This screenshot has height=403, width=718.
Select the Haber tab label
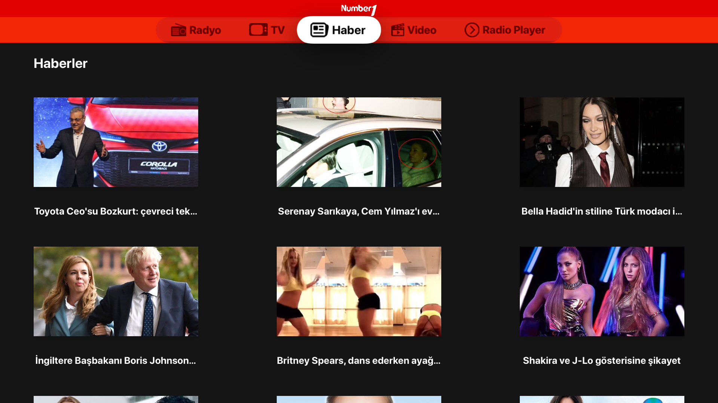pyautogui.click(x=349, y=30)
